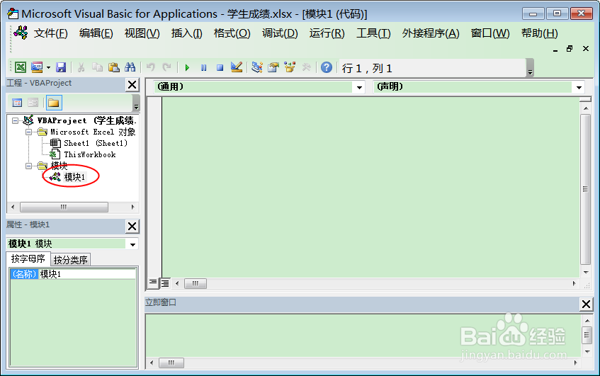This screenshot has height=376, width=600.
Task: Click View Code icon in project pane
Action: (17, 103)
